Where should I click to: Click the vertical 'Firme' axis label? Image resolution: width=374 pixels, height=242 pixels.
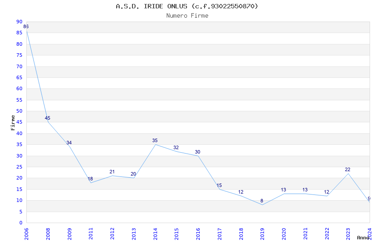pos(13,123)
